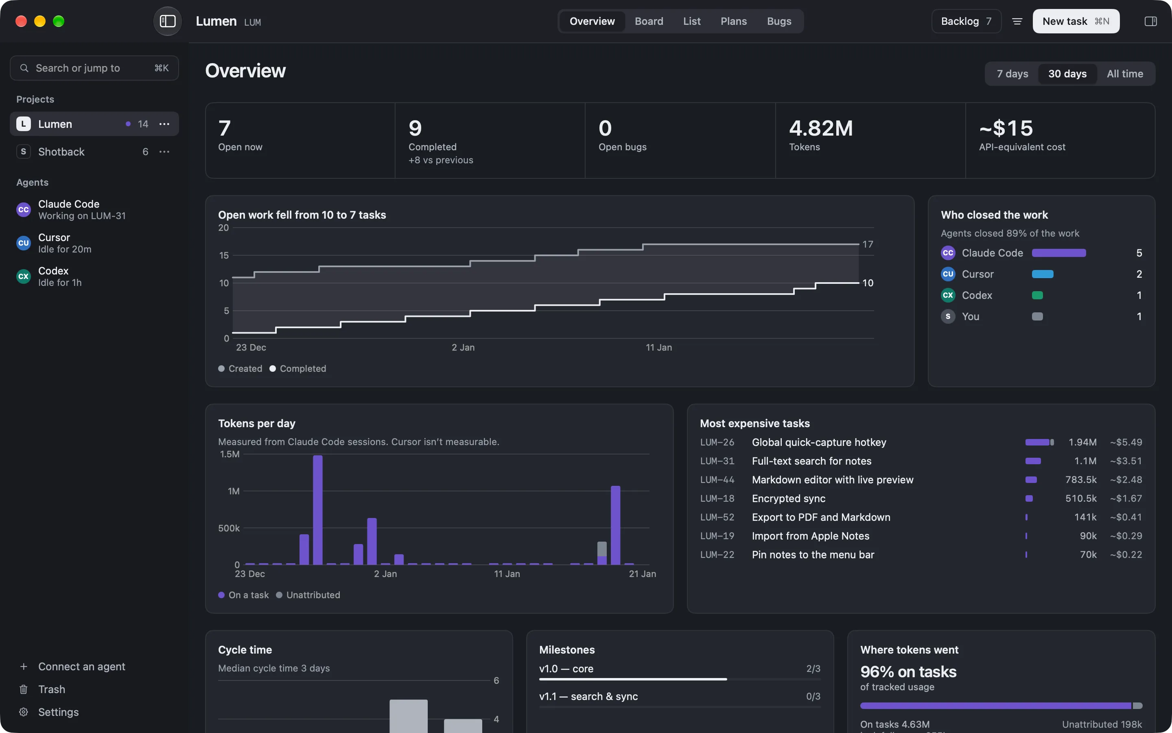Click the Codex agent avatar in sidebar
This screenshot has height=733, width=1172.
[23, 277]
